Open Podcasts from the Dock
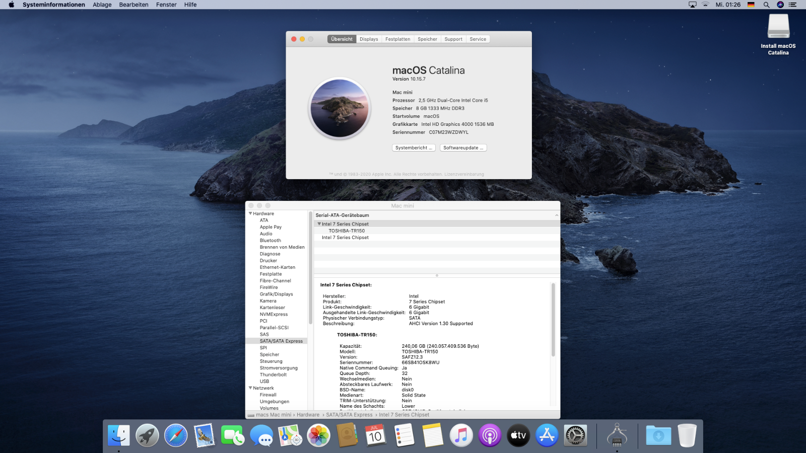The width and height of the screenshot is (806, 453). click(x=490, y=435)
